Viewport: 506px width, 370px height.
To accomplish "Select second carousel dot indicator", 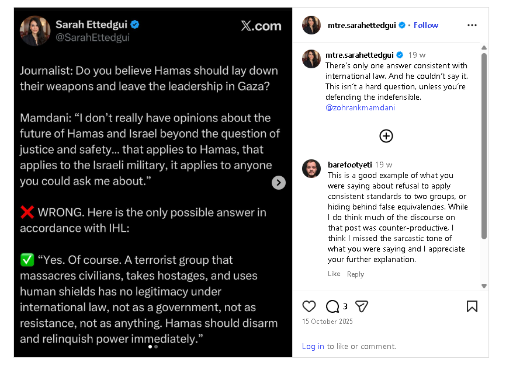I will pyautogui.click(x=156, y=347).
